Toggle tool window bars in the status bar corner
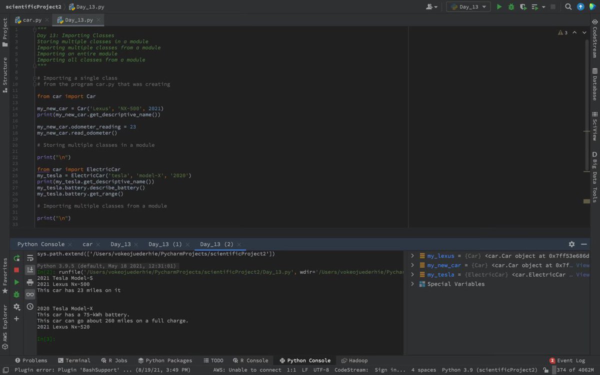This screenshot has height=375, width=600. (x=5, y=370)
